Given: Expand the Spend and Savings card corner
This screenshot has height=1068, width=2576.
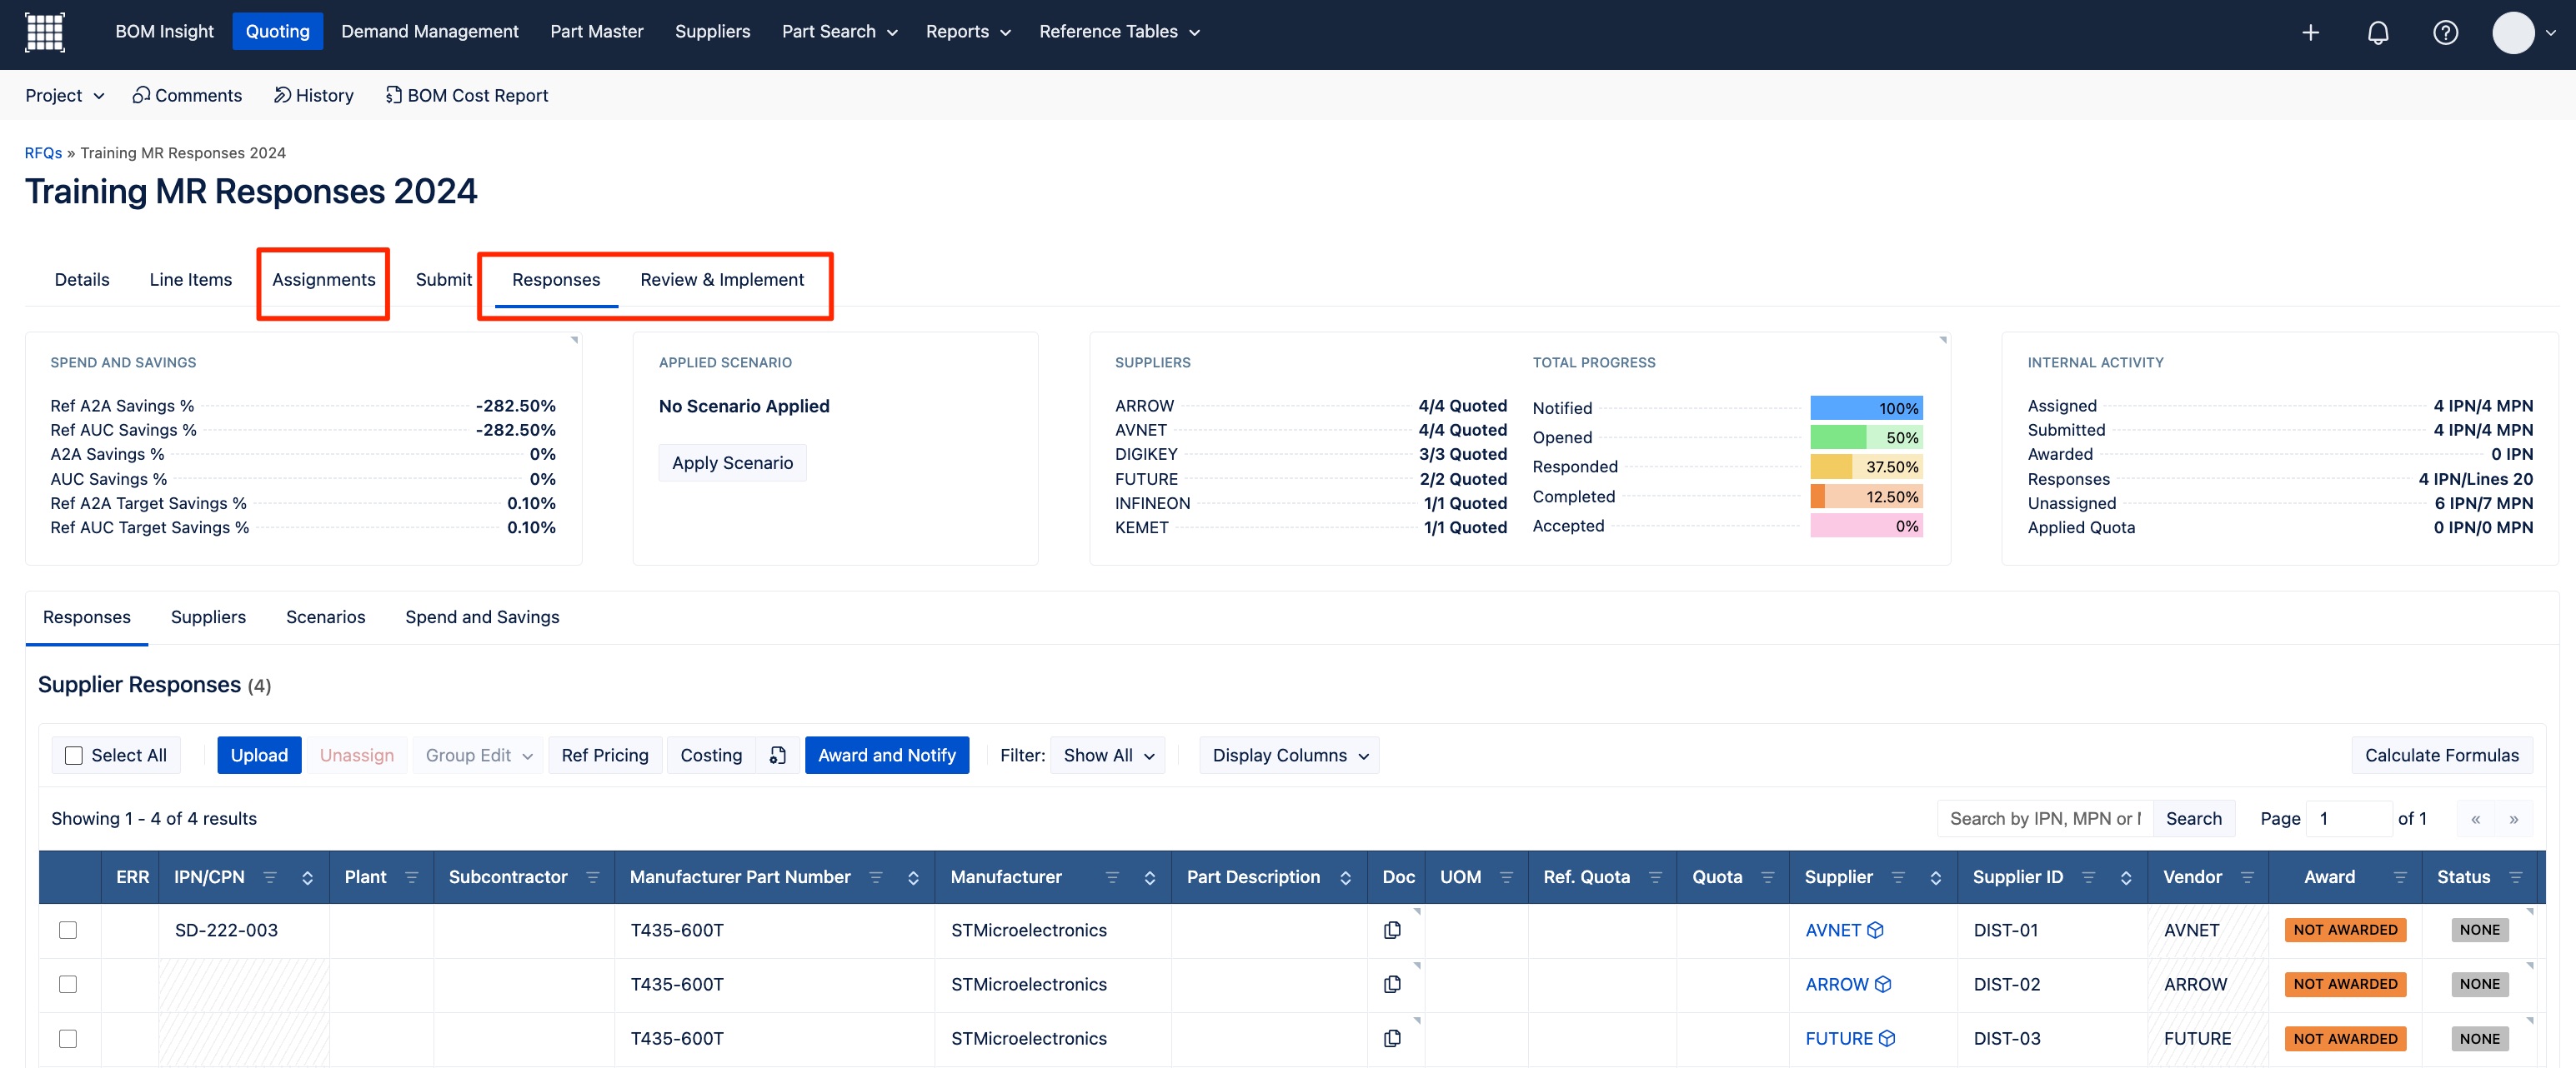Looking at the screenshot, I should point(574,341).
